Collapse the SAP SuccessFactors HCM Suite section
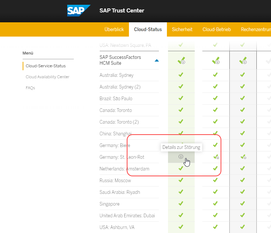Viewport: 271px width, 233px height. pos(157,60)
